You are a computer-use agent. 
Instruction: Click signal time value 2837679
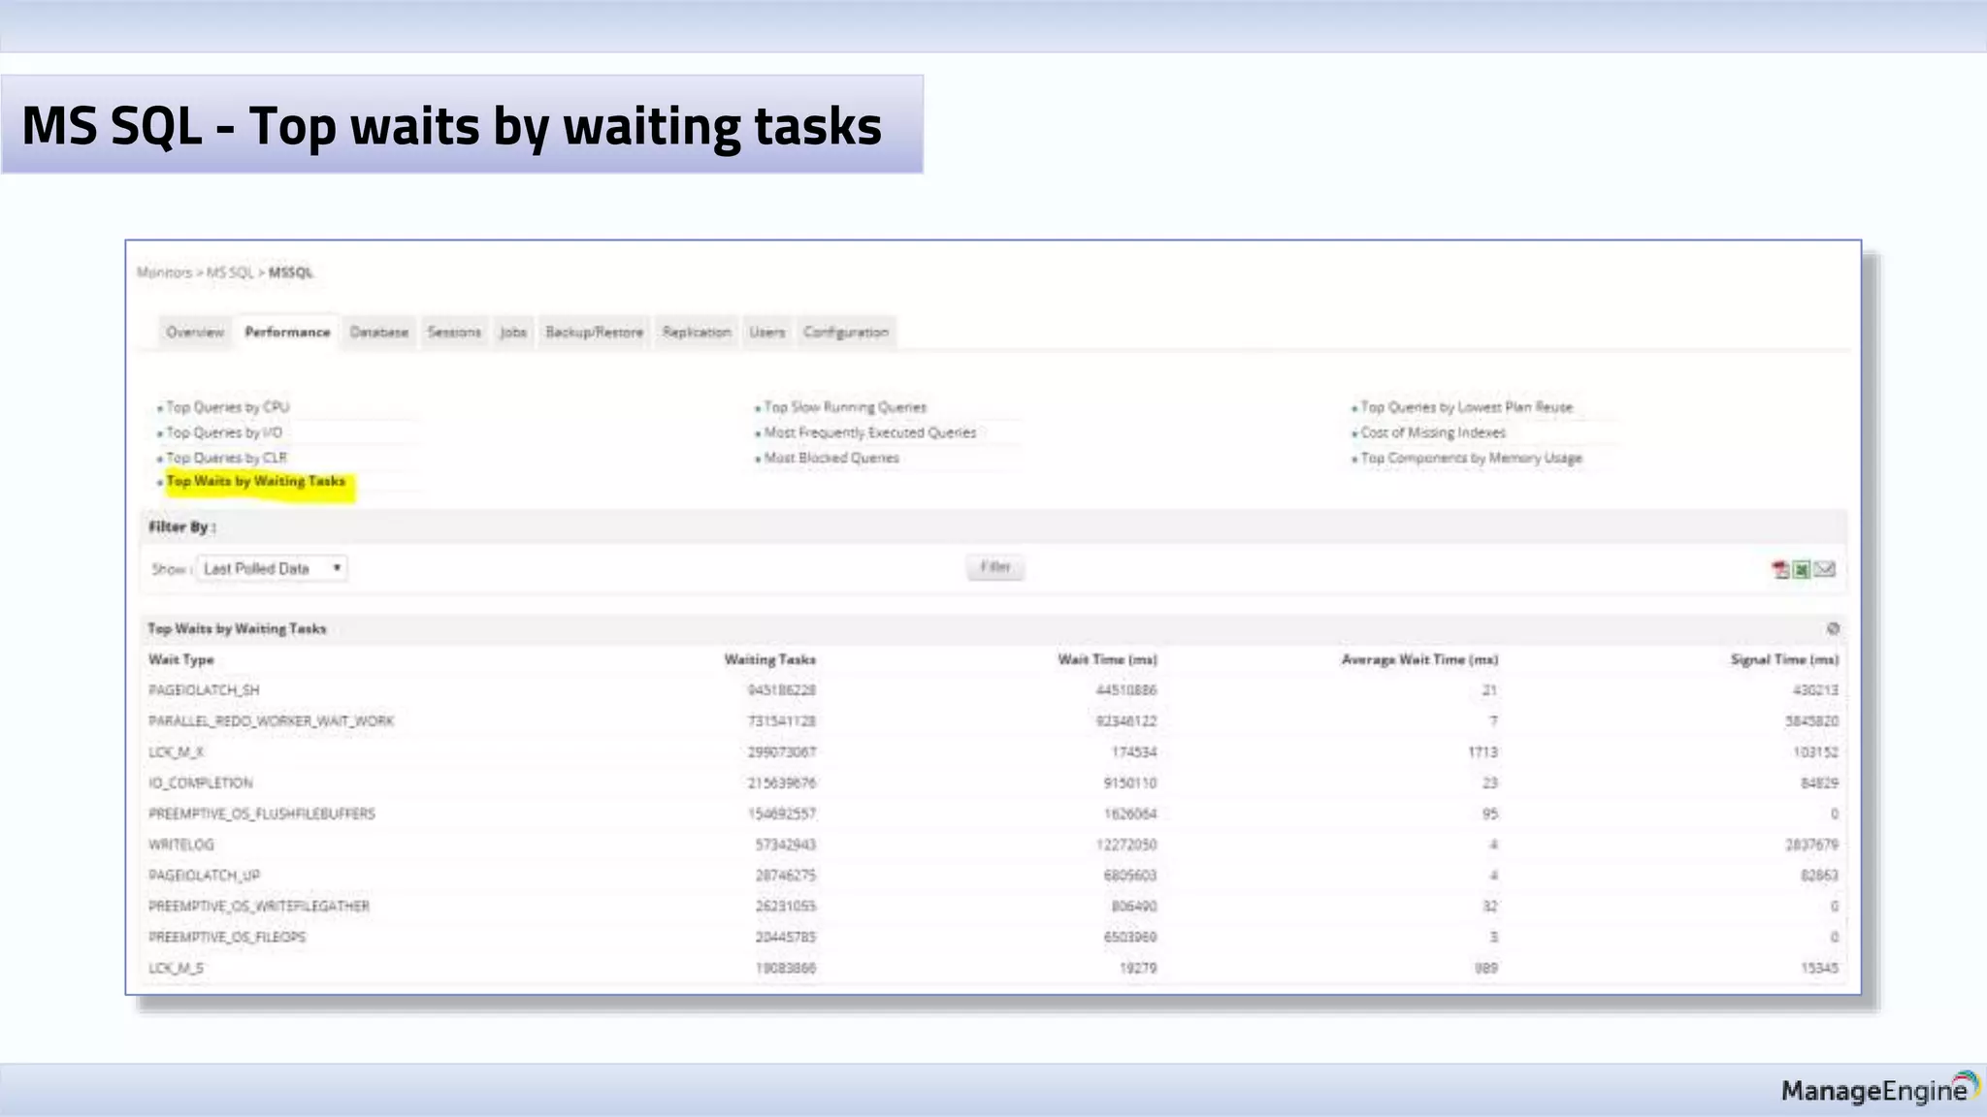pos(1811,845)
